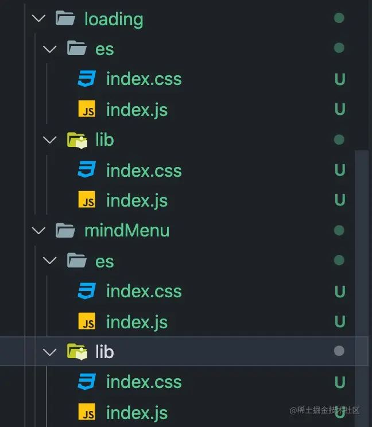Click the git status dot beside mindMenu
The width and height of the screenshot is (372, 427).
pos(339,231)
